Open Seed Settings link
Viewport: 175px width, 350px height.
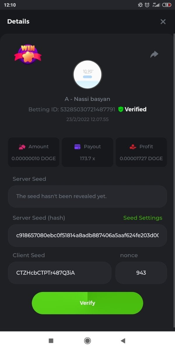[x=143, y=218]
